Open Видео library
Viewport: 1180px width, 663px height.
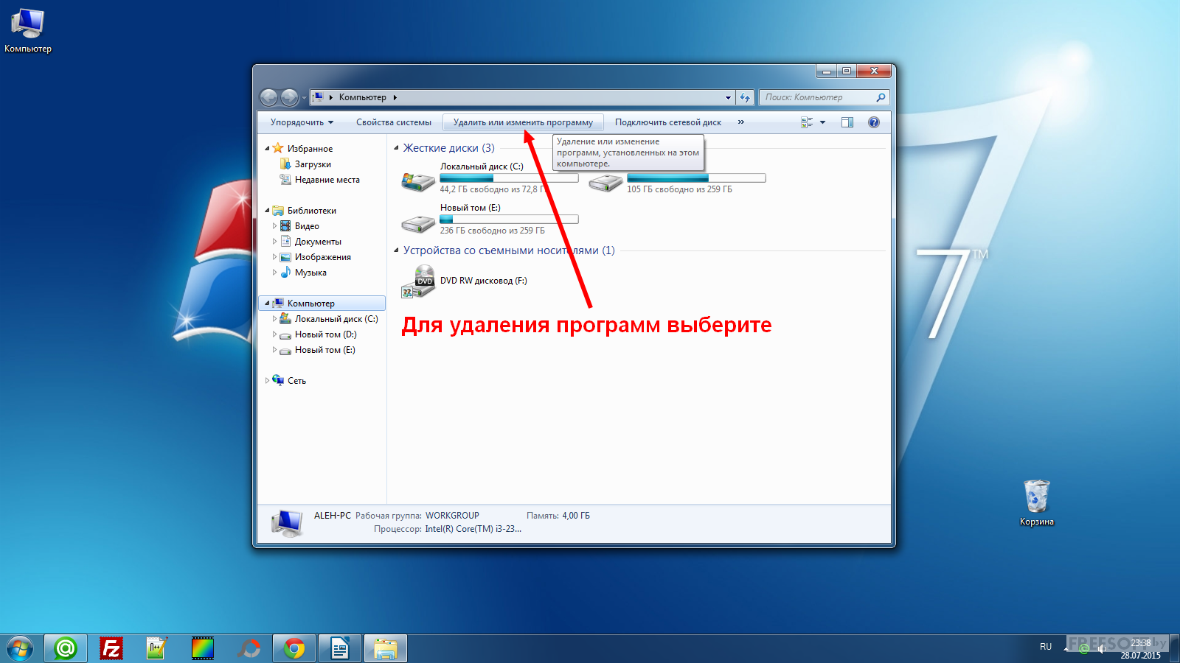pyautogui.click(x=307, y=226)
